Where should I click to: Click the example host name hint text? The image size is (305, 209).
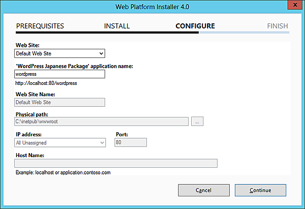(x=63, y=173)
